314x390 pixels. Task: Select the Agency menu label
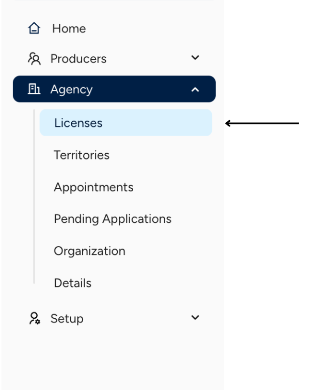point(71,89)
